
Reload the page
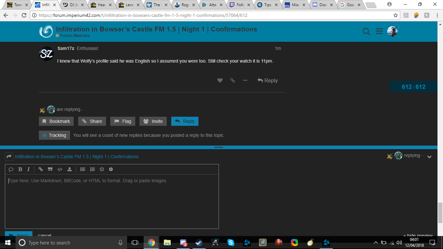(x=24, y=15)
